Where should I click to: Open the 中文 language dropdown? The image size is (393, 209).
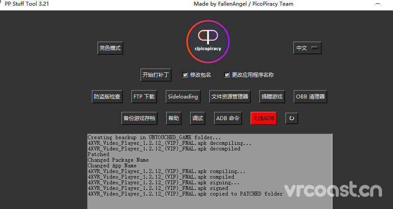(307, 48)
